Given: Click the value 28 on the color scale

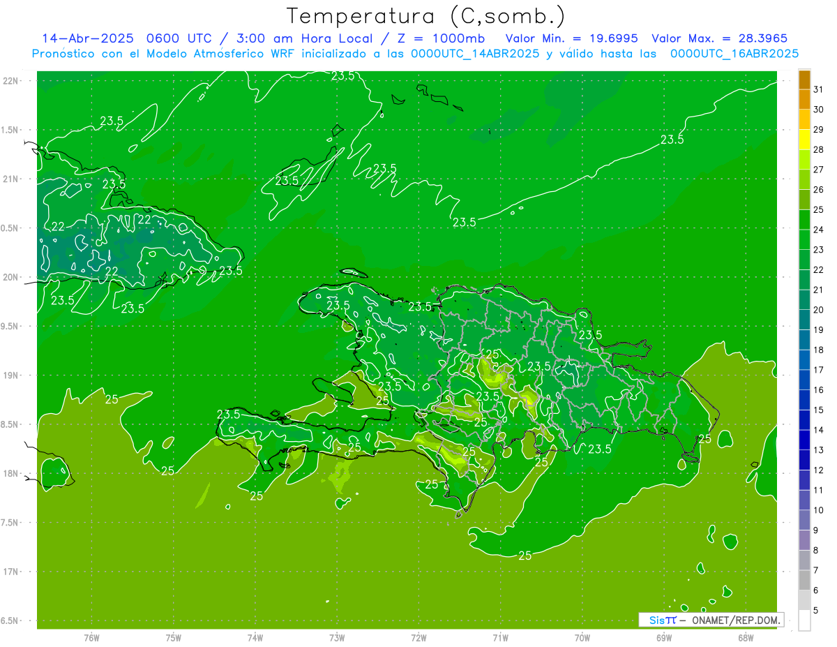Looking at the screenshot, I should tap(819, 149).
